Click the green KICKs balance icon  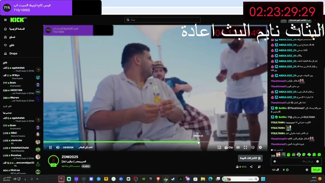287,170
